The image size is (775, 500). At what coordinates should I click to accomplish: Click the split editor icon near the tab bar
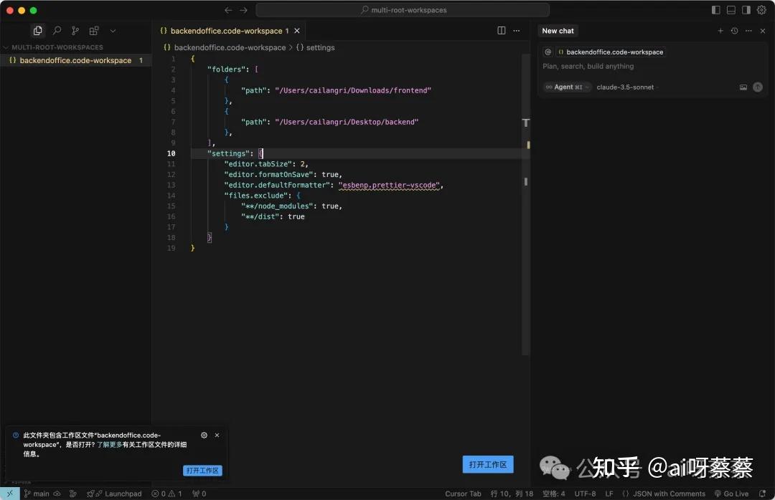pyautogui.click(x=501, y=31)
